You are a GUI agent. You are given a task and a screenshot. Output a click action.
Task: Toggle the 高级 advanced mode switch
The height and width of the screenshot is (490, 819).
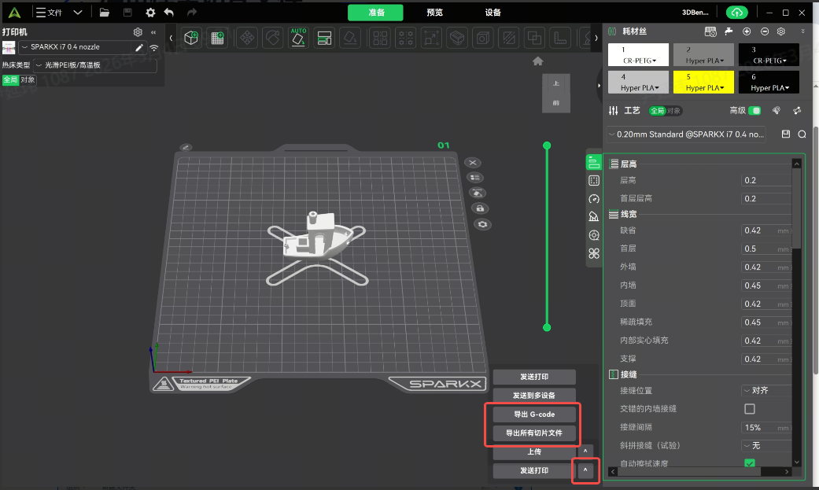(754, 111)
